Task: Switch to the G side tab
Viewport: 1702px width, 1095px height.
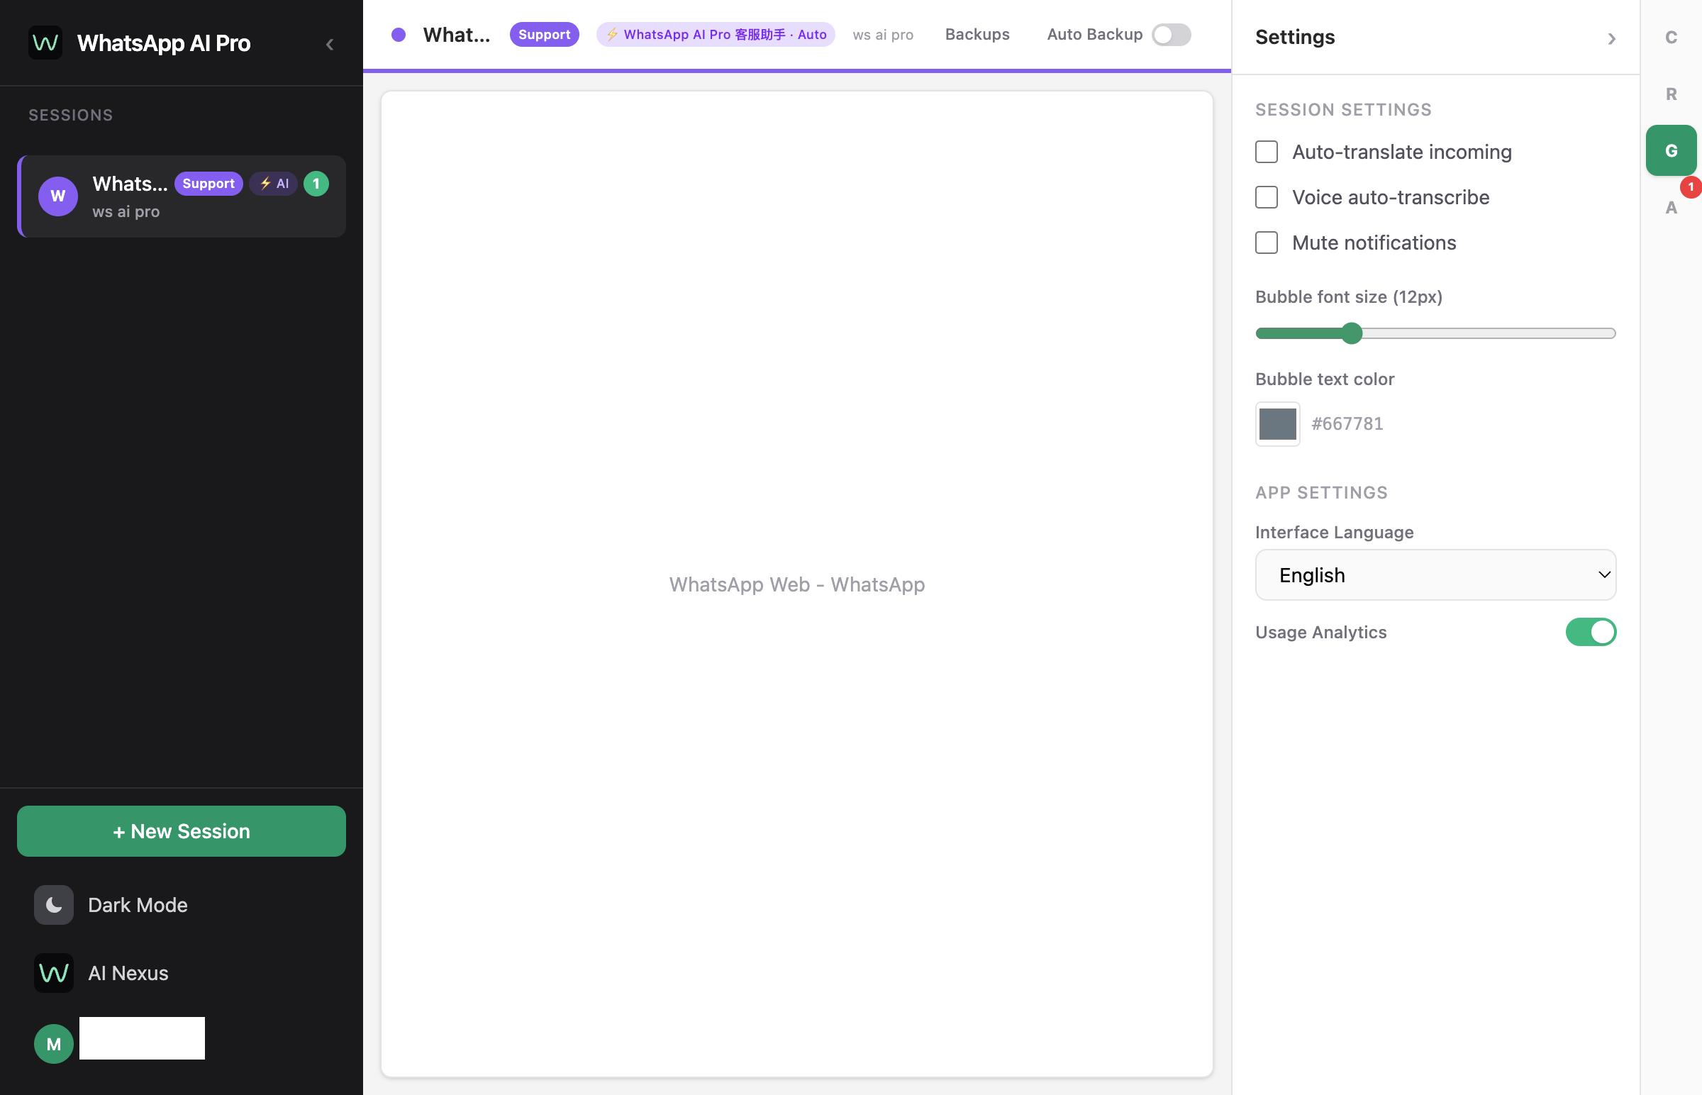Action: [x=1671, y=151]
